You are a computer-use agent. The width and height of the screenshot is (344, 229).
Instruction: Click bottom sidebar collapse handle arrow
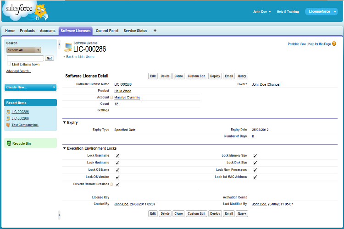[x=59, y=215]
